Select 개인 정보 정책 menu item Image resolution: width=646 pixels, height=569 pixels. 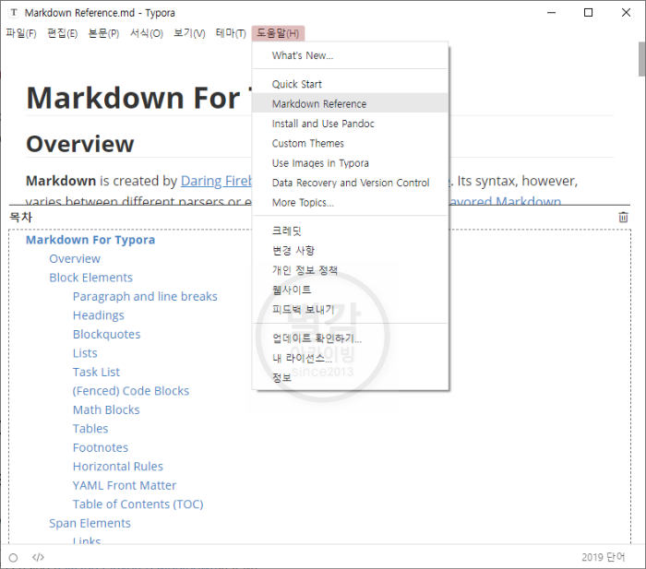(350, 270)
